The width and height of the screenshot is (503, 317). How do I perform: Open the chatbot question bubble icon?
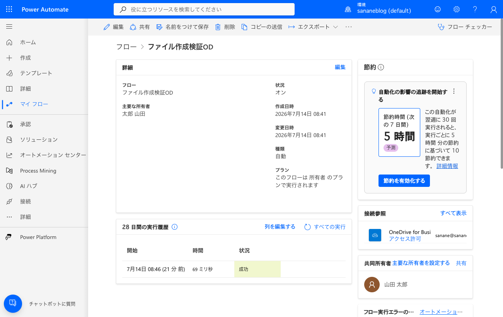pyautogui.click(x=13, y=304)
